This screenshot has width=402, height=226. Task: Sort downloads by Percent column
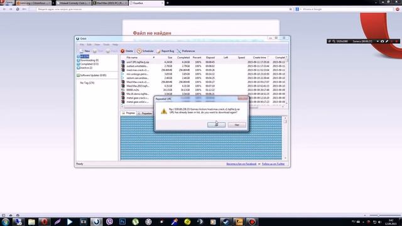tap(197, 58)
